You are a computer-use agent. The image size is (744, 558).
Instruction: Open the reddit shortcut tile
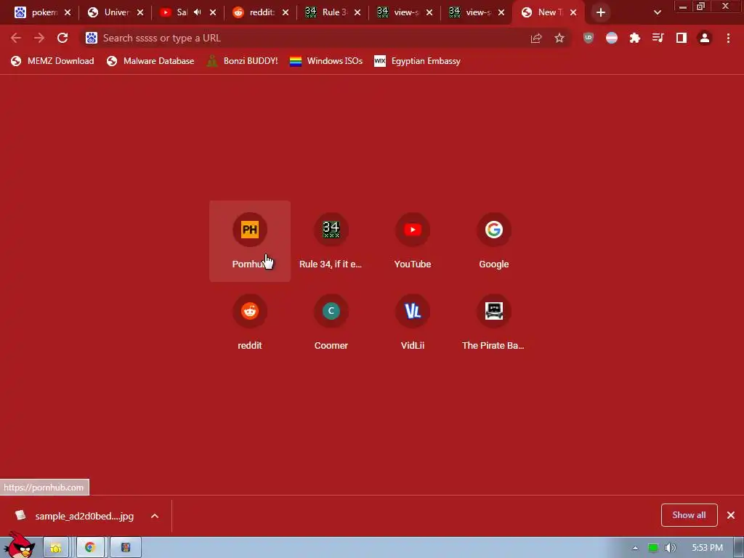tap(250, 323)
